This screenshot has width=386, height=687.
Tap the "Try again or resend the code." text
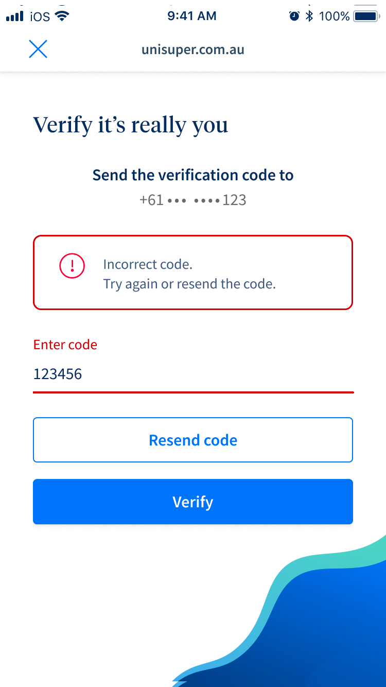[189, 284]
